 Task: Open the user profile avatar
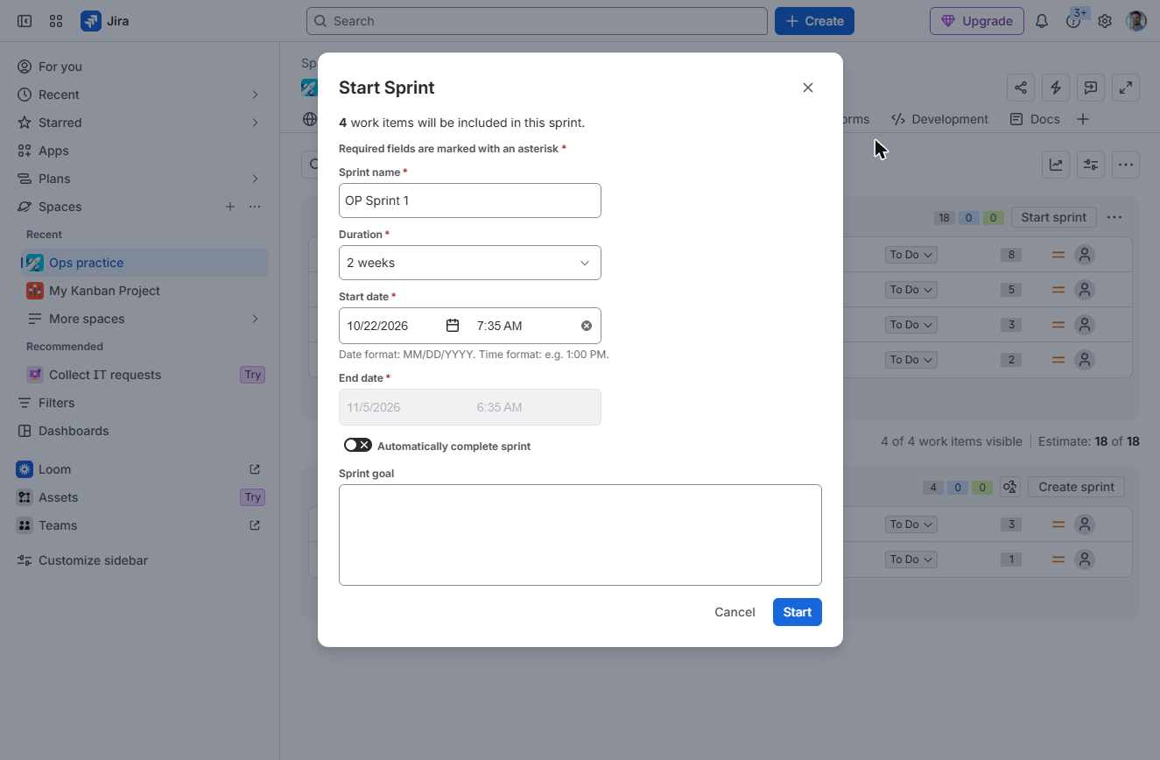pyautogui.click(x=1136, y=21)
